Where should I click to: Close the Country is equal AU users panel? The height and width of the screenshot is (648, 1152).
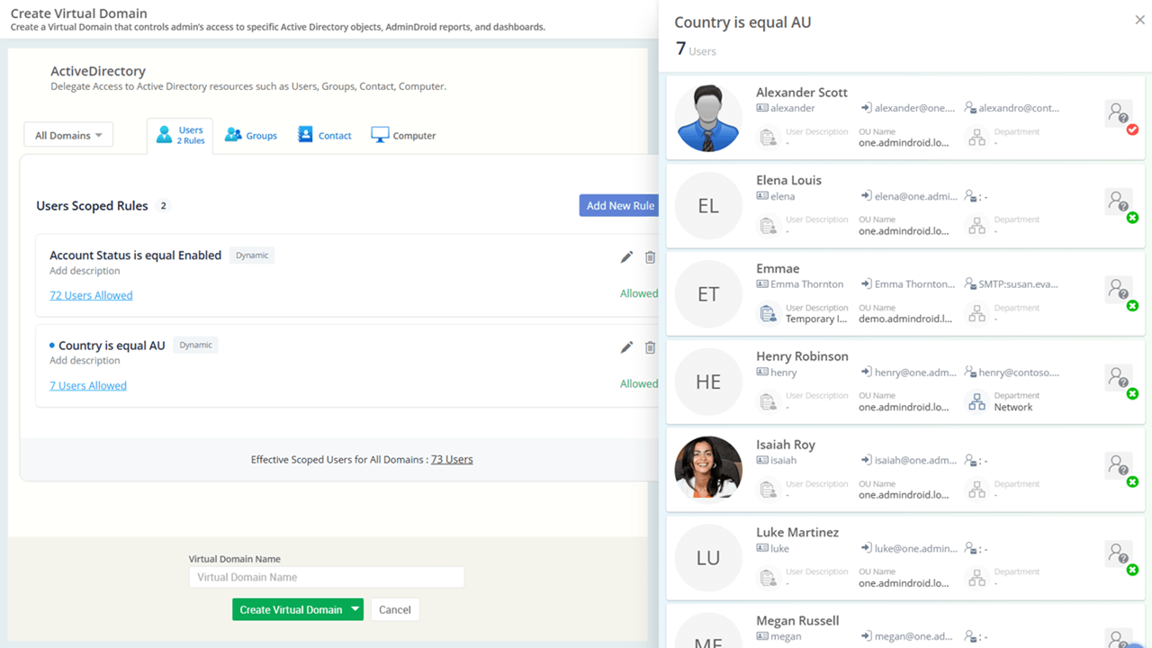pos(1138,19)
